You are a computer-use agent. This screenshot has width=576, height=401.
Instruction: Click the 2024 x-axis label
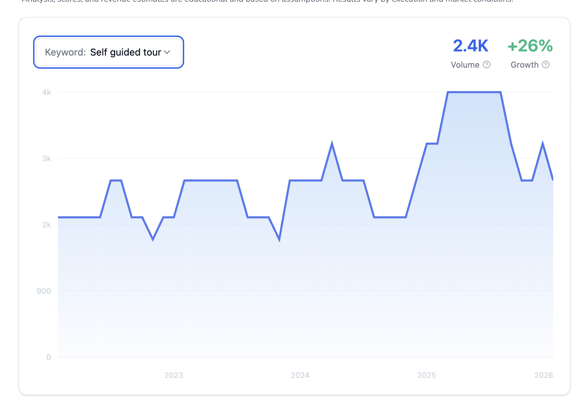(300, 375)
